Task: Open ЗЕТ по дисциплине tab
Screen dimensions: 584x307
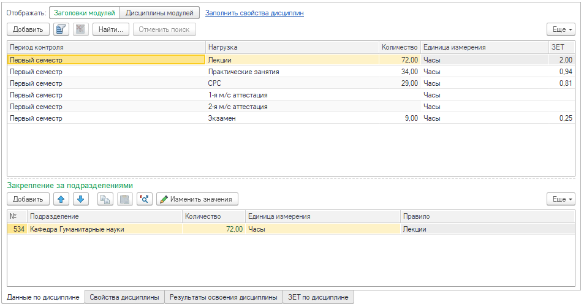Action: tap(318, 297)
